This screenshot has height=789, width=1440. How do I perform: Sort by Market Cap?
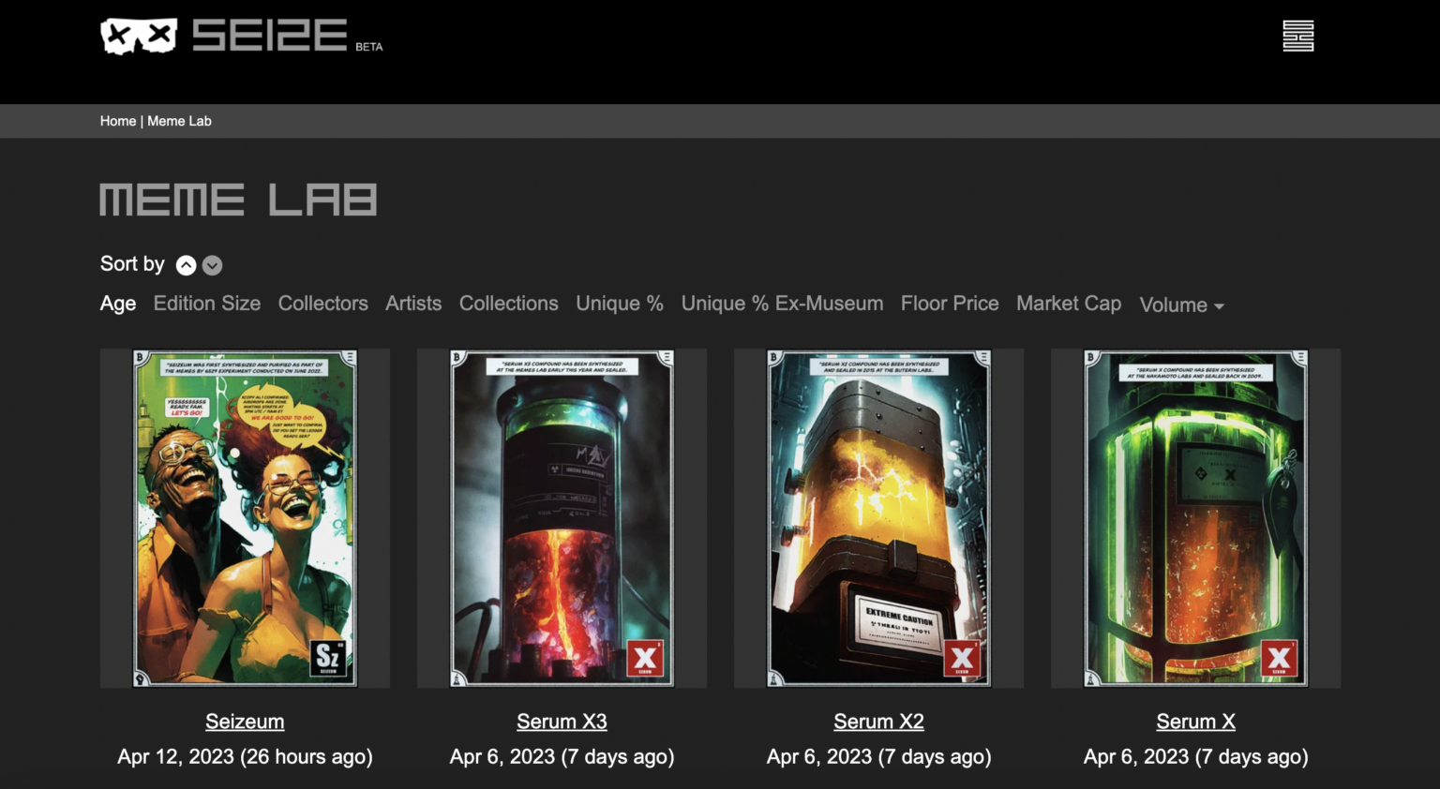(1069, 304)
